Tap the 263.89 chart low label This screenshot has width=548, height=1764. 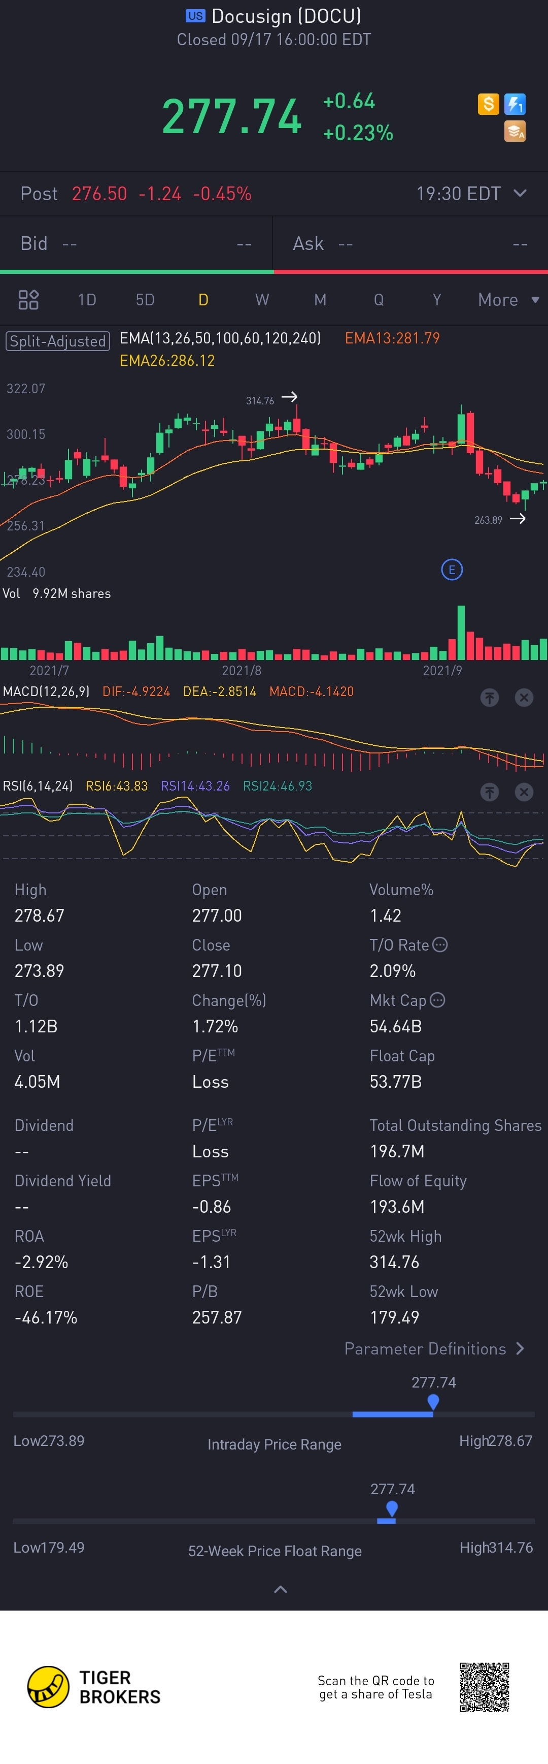489,520
